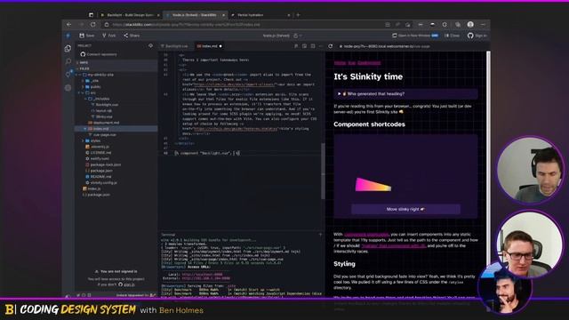Close the StackBlitz browser tab
This screenshot has height=320, width=569.
[223, 15]
